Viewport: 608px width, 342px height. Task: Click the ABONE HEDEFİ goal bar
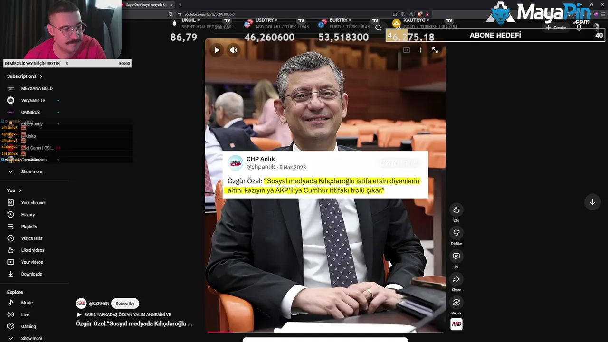click(495, 35)
